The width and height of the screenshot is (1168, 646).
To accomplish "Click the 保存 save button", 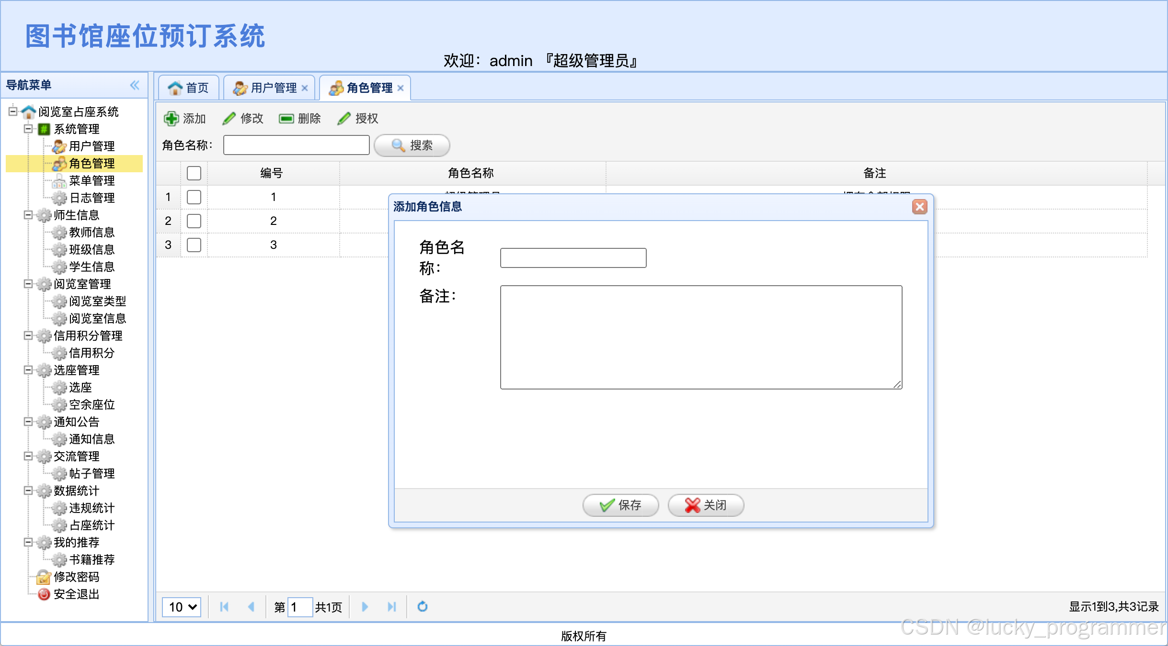I will 620,505.
